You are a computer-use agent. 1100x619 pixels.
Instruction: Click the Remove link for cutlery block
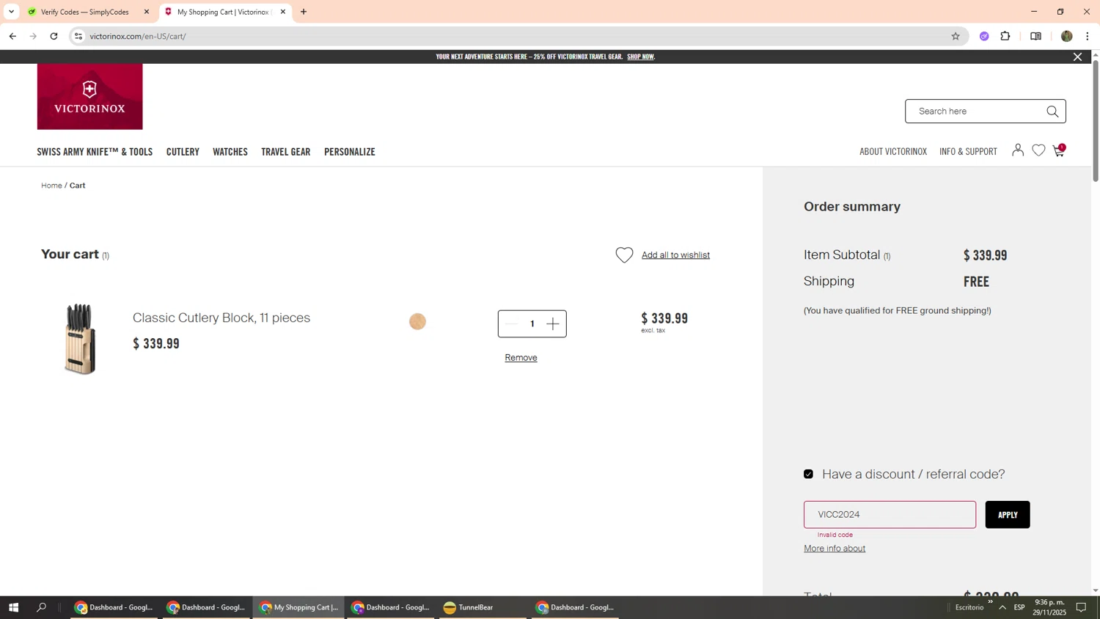(521, 358)
